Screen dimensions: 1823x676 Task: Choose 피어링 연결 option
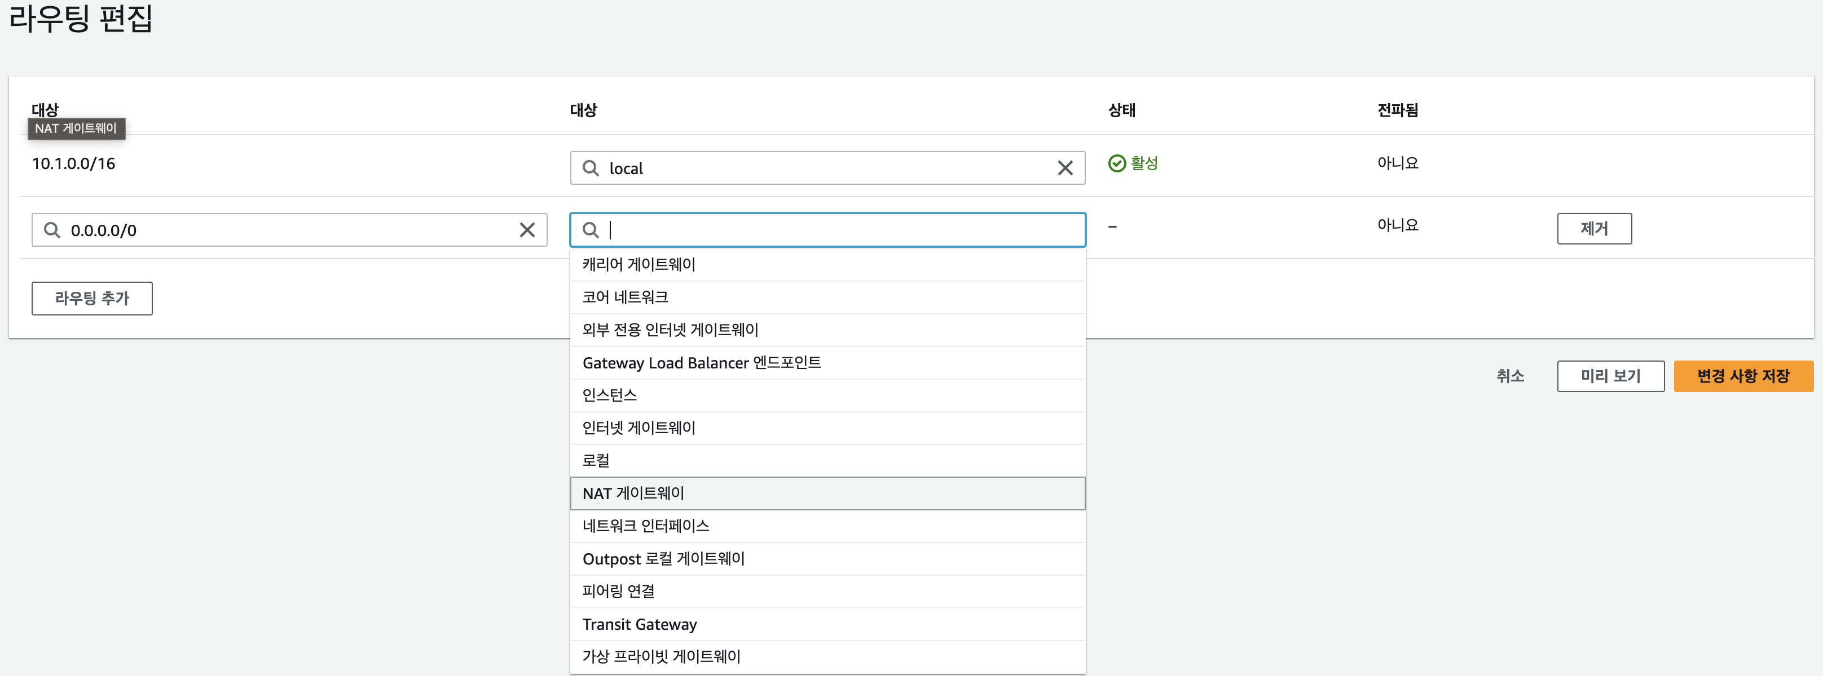tap(827, 591)
